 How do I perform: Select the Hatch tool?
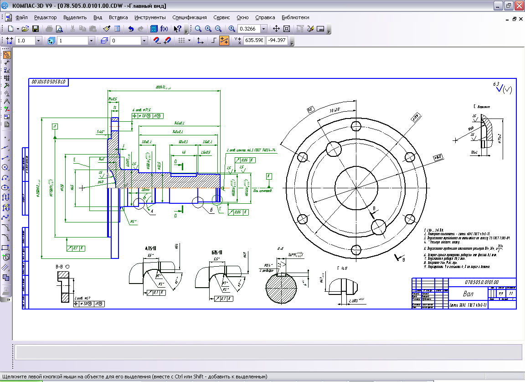click(6, 277)
